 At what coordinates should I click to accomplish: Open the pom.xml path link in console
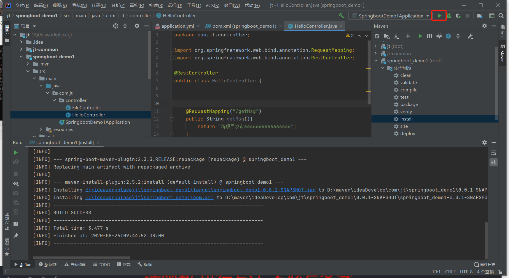click(149, 197)
